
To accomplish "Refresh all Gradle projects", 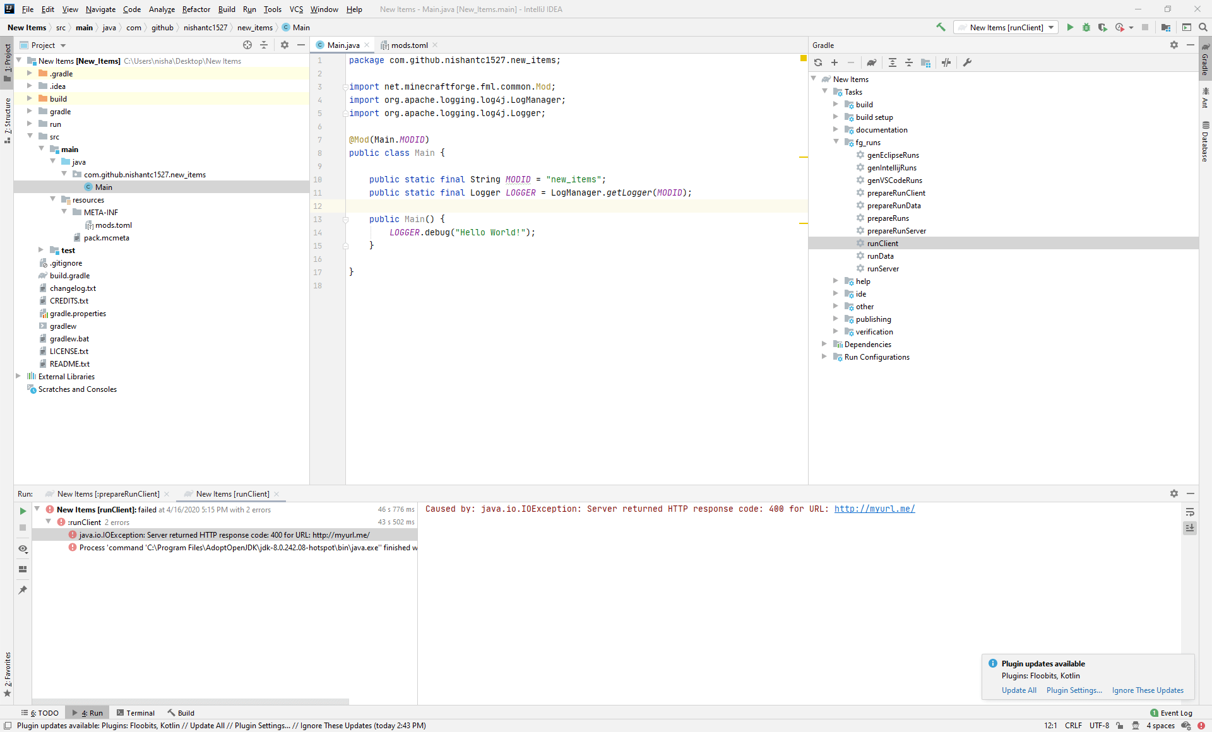I will (x=817, y=62).
